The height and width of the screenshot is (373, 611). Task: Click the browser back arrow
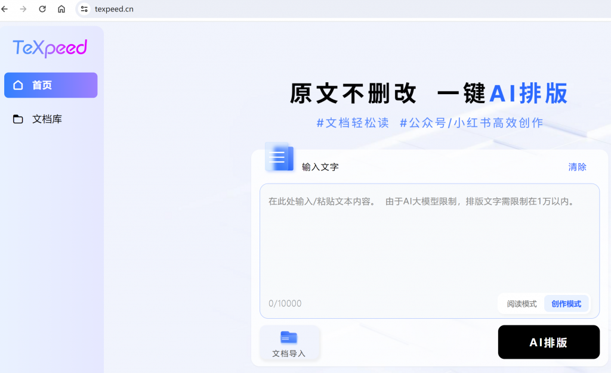5,9
